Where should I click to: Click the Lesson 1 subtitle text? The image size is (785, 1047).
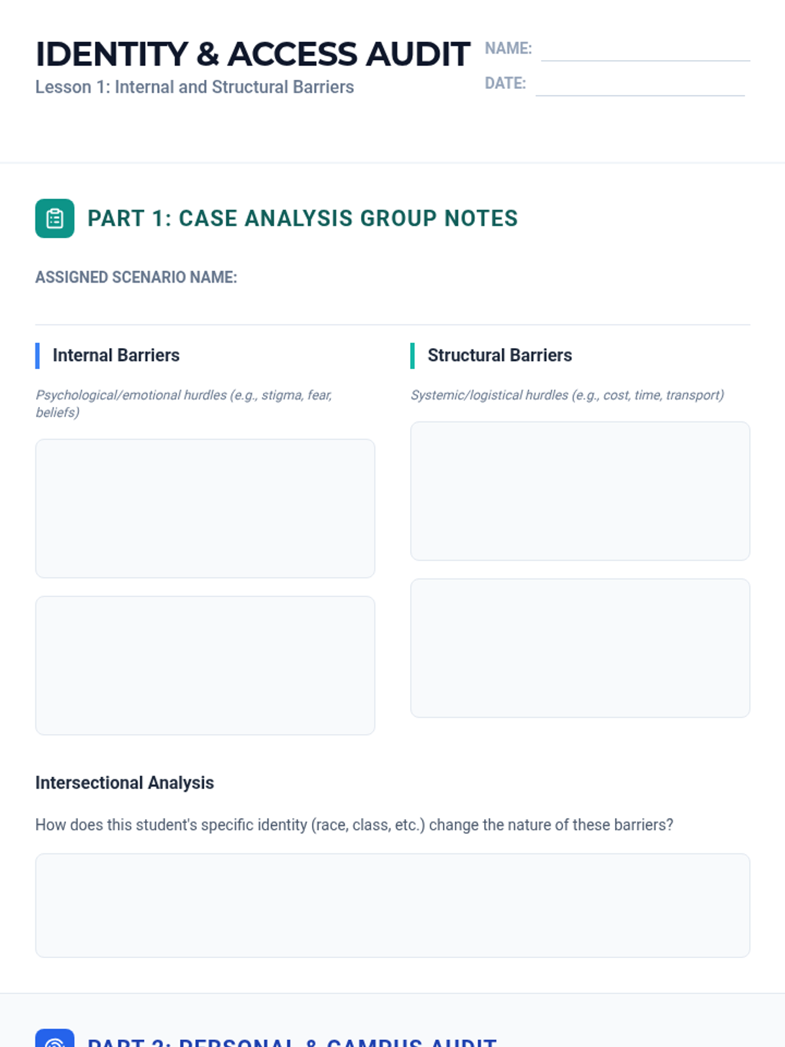click(194, 87)
